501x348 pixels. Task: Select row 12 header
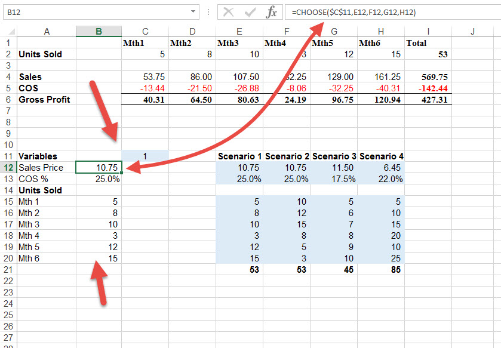pos(8,167)
